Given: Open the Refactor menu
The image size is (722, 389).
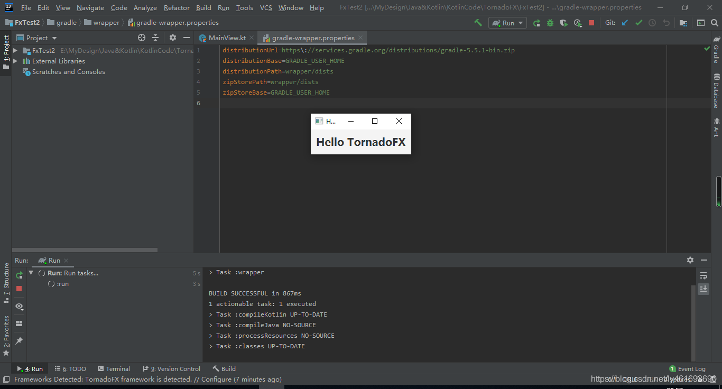Looking at the screenshot, I should click(x=177, y=7).
